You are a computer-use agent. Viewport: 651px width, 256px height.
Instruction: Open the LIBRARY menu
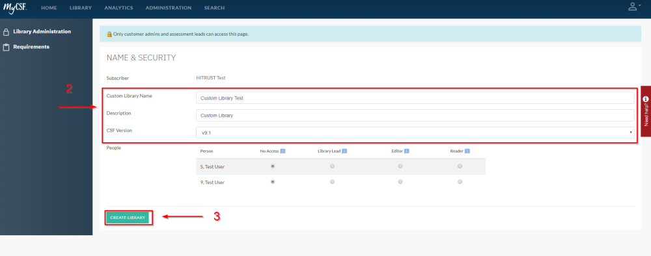(x=81, y=8)
